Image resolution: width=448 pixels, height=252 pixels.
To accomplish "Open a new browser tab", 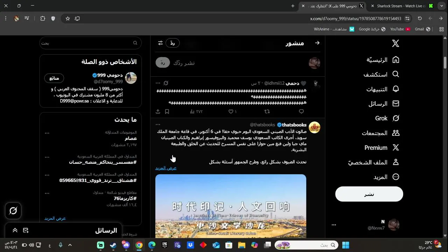I will [293, 6].
